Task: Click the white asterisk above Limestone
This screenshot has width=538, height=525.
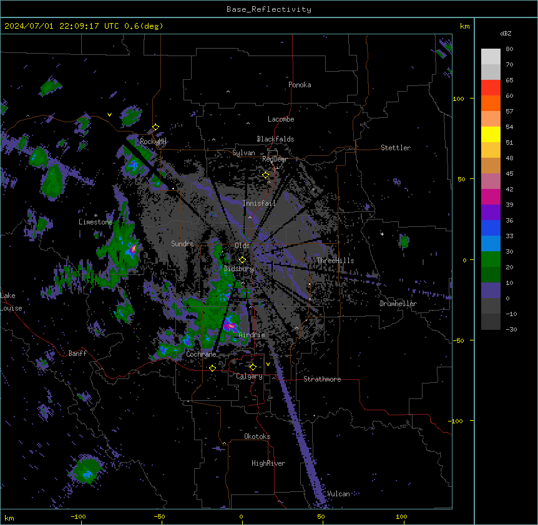Action: tap(95, 216)
